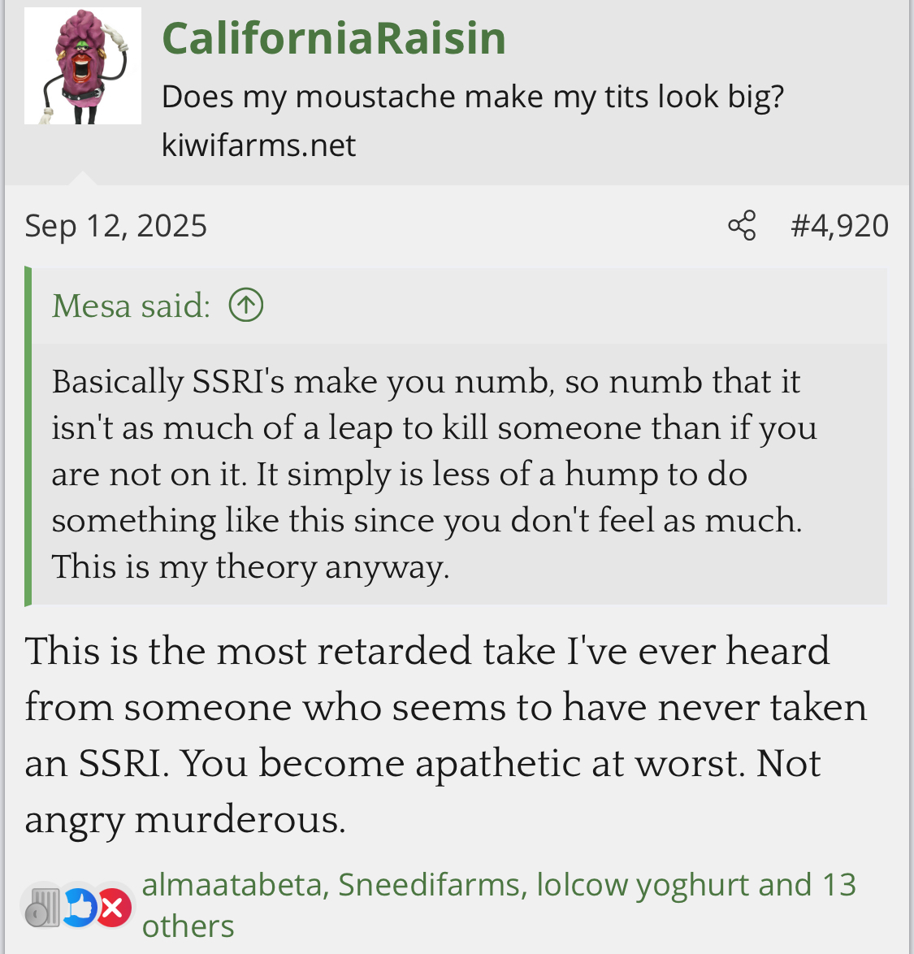Visit the kiwifarms.net link under the username
The height and width of the screenshot is (954, 914).
click(x=258, y=145)
